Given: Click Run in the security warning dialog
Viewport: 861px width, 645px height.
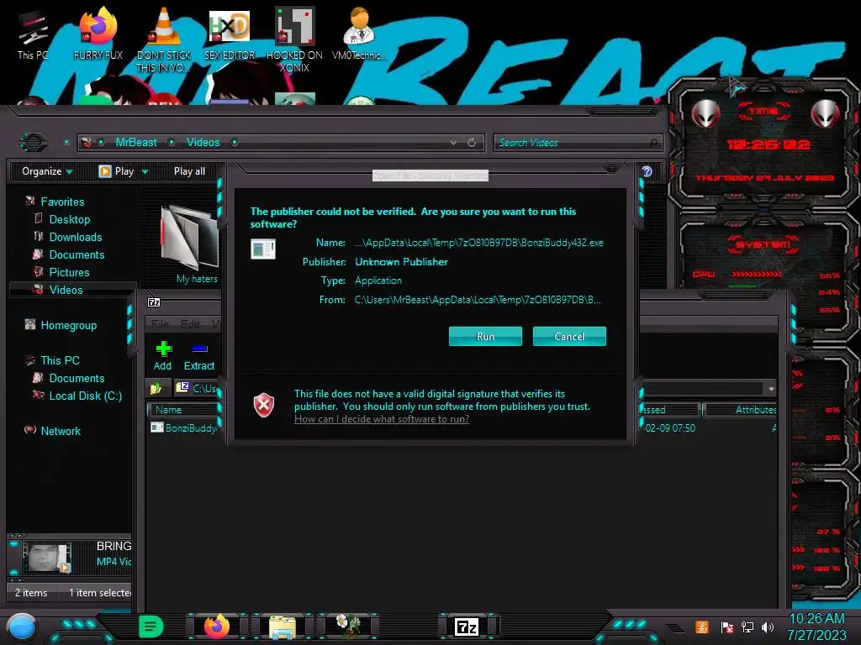Looking at the screenshot, I should pyautogui.click(x=485, y=336).
